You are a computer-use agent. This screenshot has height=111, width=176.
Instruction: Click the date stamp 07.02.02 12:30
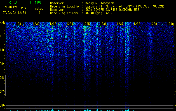pos(14,13)
